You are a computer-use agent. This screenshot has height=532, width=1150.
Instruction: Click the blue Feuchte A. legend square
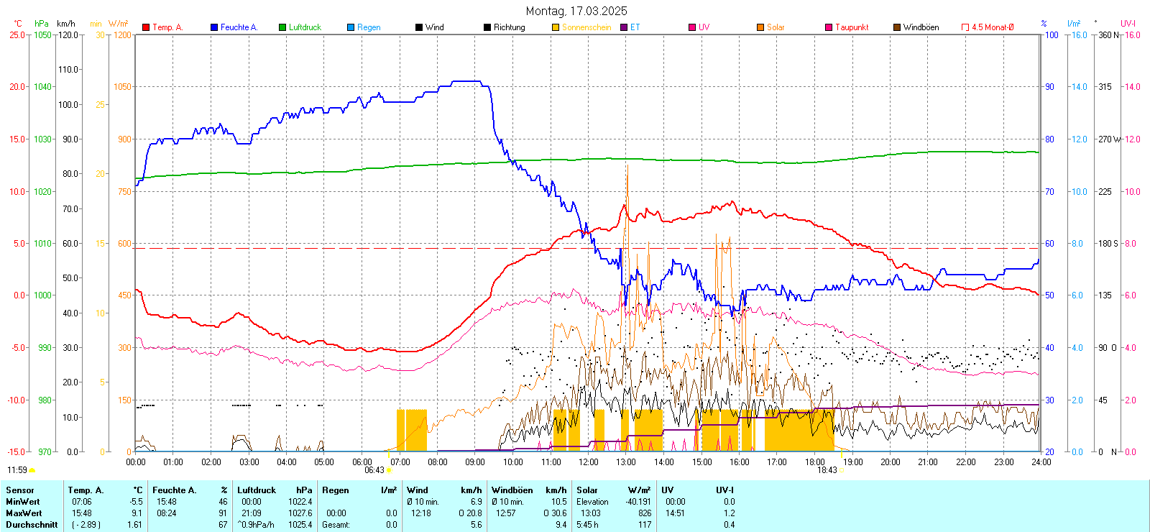coord(214,27)
